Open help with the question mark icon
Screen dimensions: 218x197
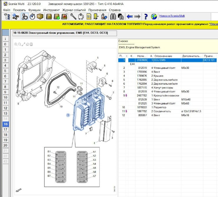[x=146, y=16]
